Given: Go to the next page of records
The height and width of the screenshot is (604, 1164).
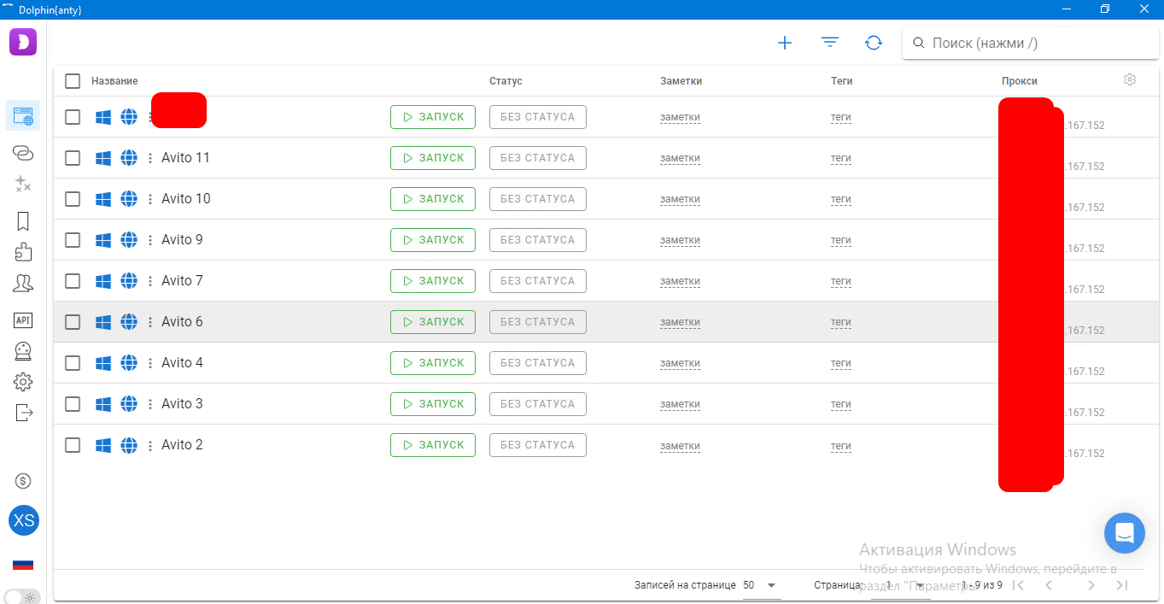Looking at the screenshot, I should [1091, 585].
